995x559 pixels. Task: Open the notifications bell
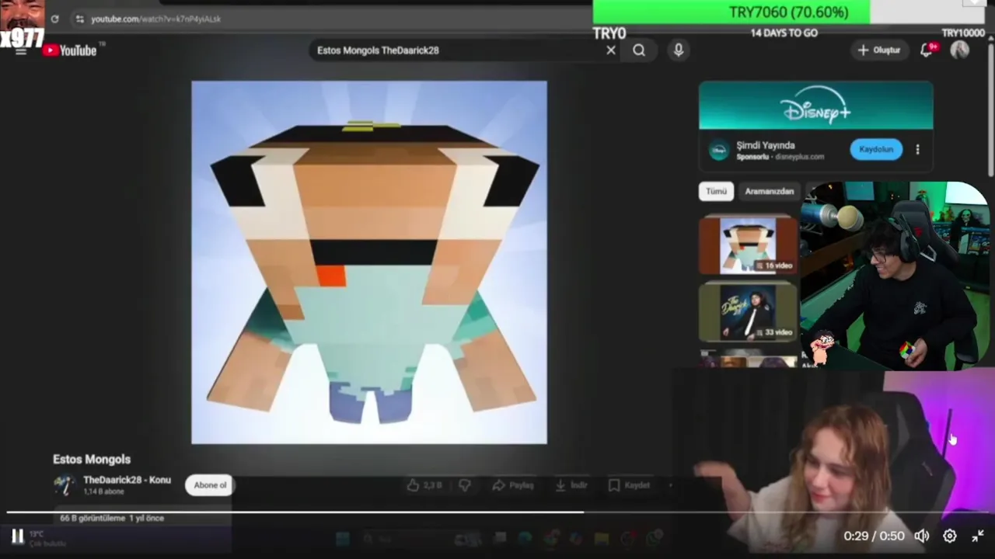click(927, 50)
